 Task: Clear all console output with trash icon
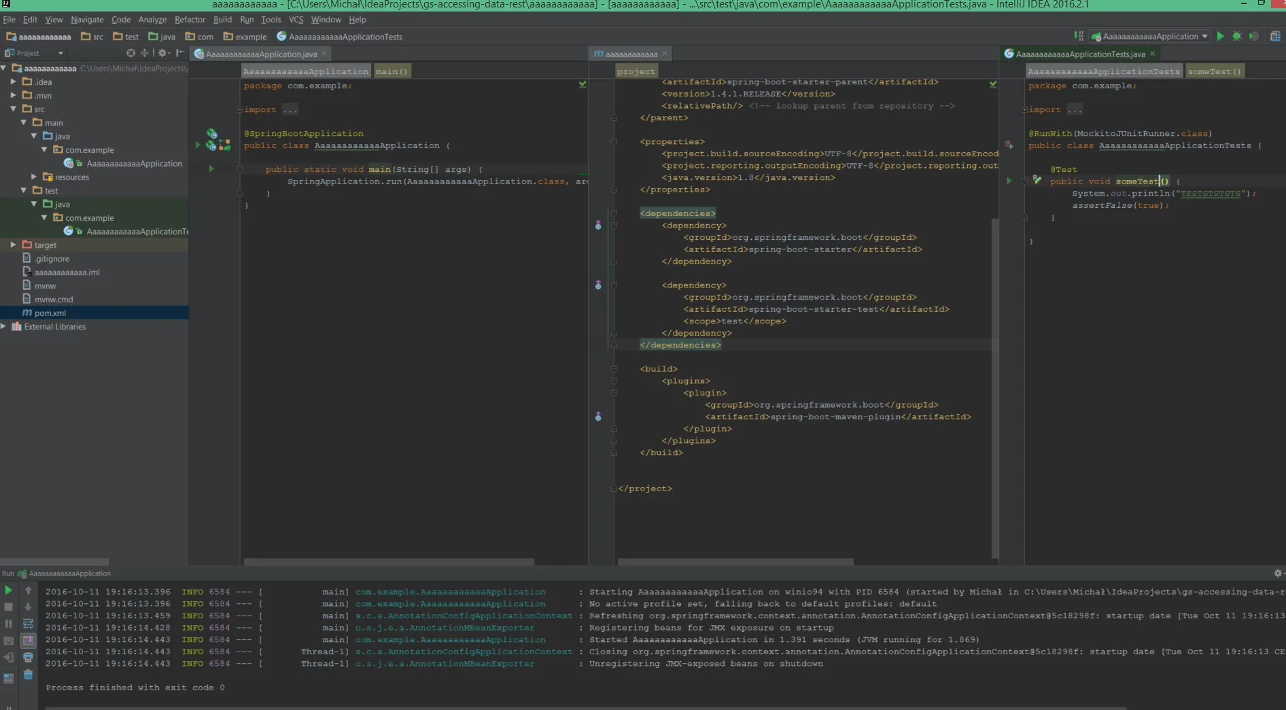pyautogui.click(x=28, y=675)
